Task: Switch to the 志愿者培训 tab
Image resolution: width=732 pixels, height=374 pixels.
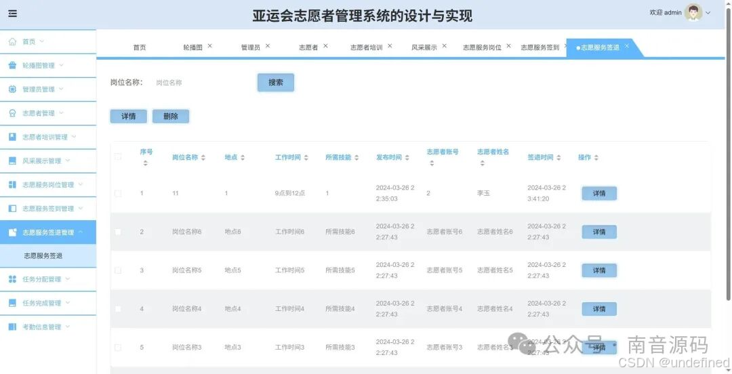Action: (x=367, y=47)
